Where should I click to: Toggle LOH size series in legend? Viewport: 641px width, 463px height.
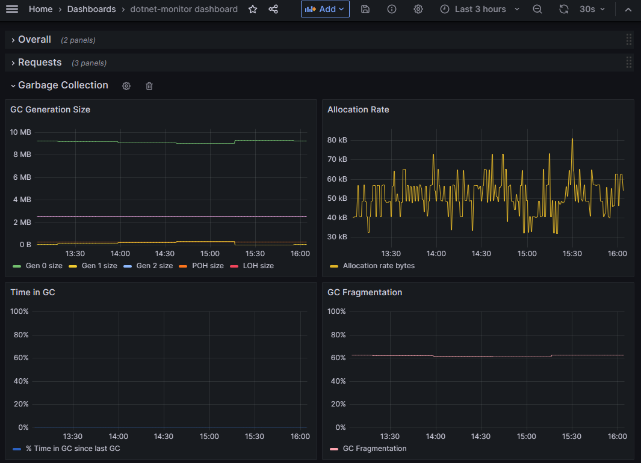click(x=258, y=266)
